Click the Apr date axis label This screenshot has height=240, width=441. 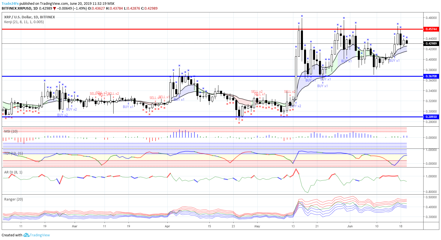point(167,226)
